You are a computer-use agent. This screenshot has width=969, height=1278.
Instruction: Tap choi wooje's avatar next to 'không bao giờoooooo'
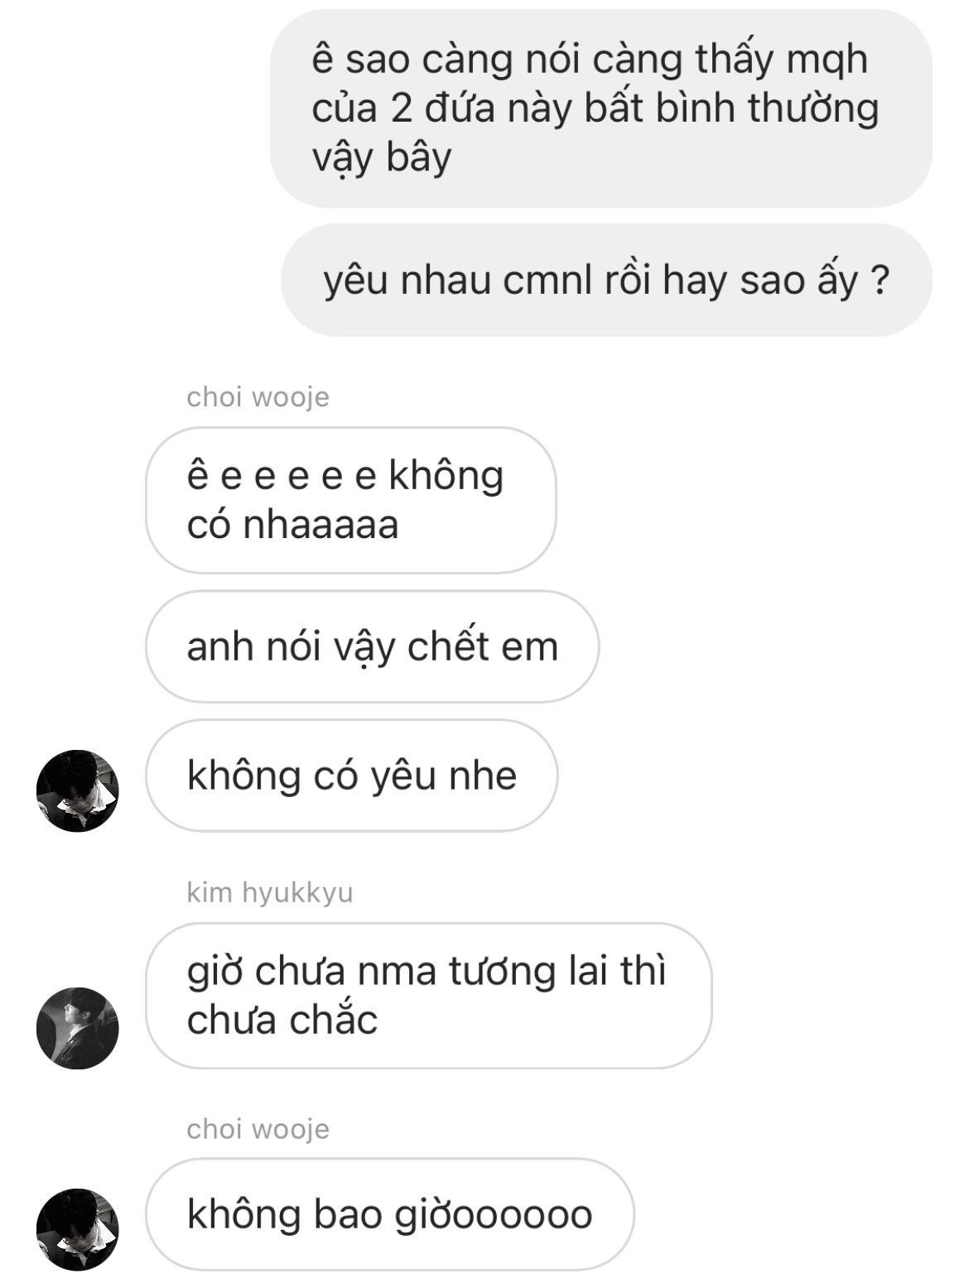pyautogui.click(x=78, y=1229)
